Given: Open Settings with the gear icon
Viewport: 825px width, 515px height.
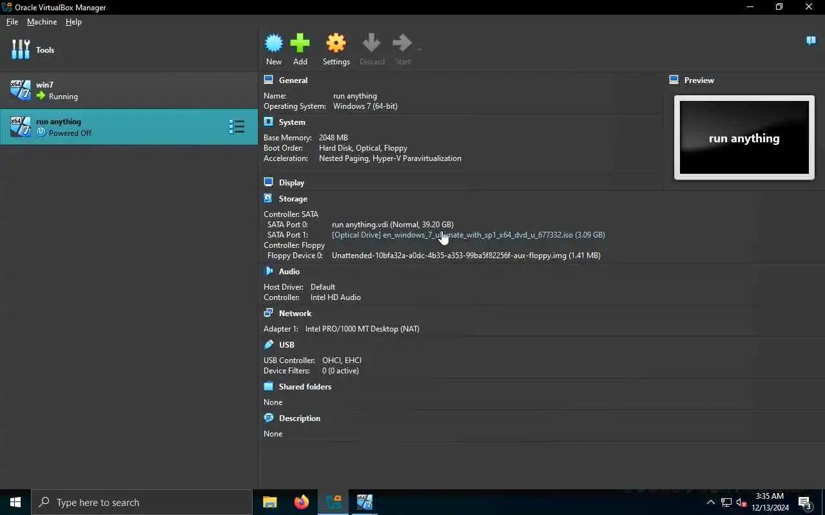Looking at the screenshot, I should [336, 43].
